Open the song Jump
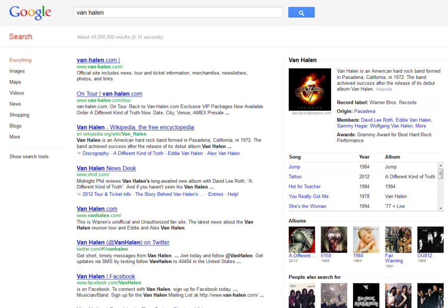 click(294, 167)
